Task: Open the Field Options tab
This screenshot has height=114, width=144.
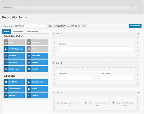Action: coord(18,32)
